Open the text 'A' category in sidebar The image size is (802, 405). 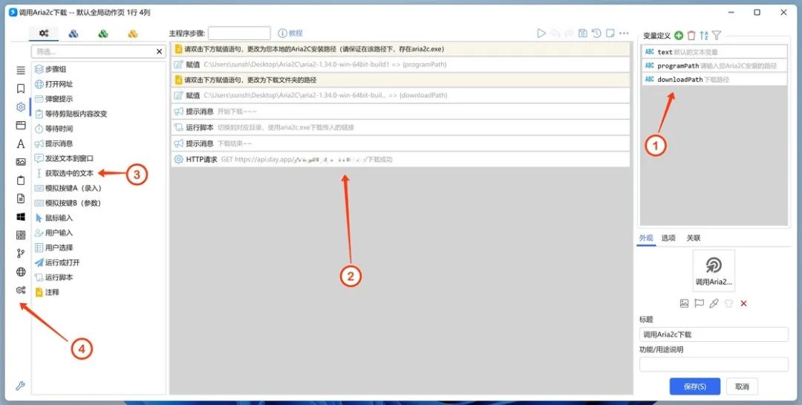(21, 144)
